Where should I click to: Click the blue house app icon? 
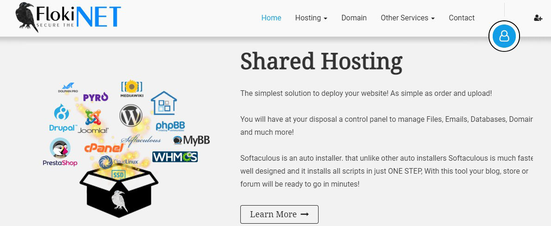click(x=164, y=103)
